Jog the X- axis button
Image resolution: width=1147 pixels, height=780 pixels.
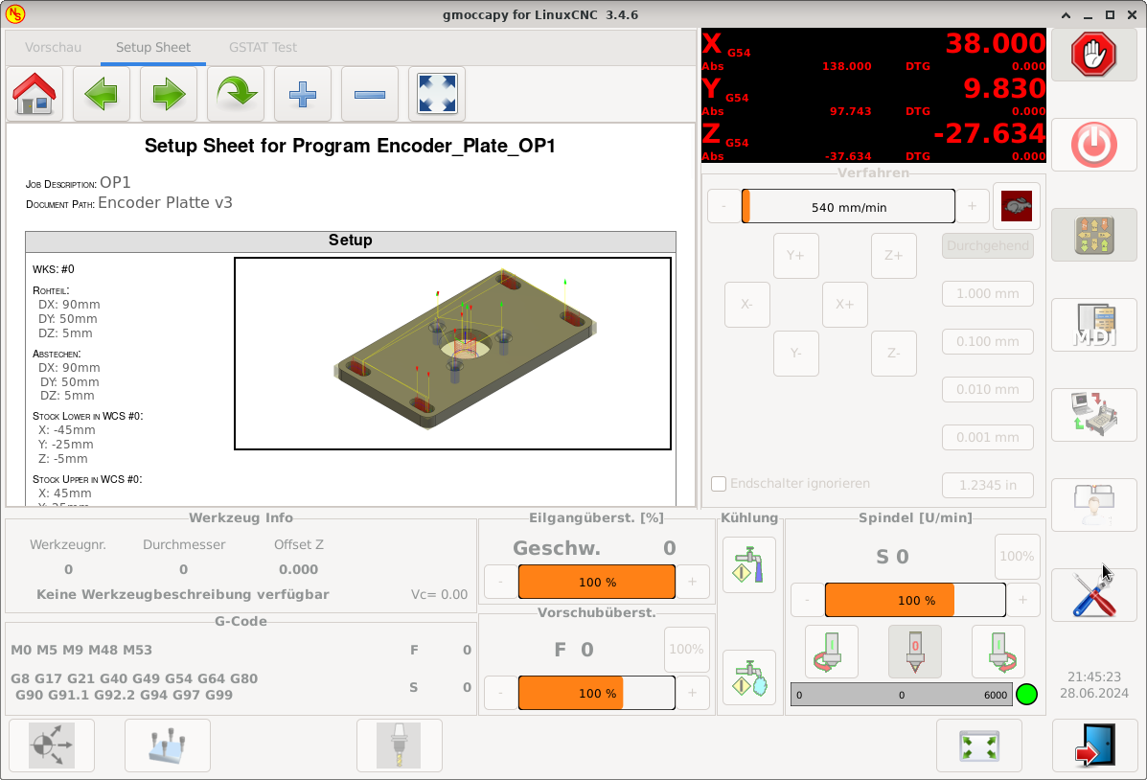tap(746, 305)
